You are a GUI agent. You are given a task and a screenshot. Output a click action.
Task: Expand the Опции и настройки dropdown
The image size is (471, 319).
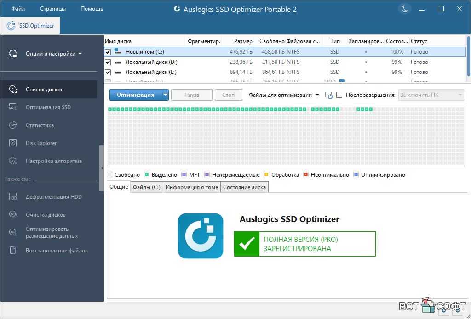[x=53, y=54]
